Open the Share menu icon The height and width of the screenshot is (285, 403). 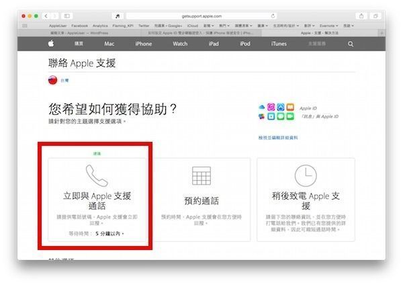point(361,16)
